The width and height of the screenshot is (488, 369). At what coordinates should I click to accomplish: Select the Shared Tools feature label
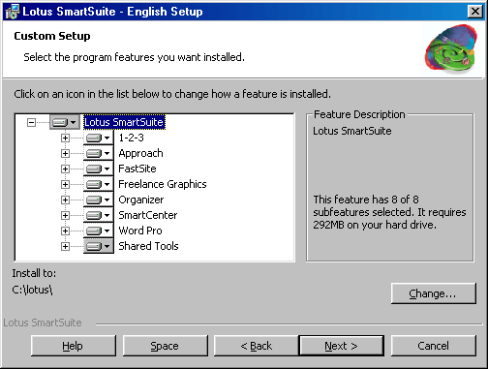[x=148, y=246]
